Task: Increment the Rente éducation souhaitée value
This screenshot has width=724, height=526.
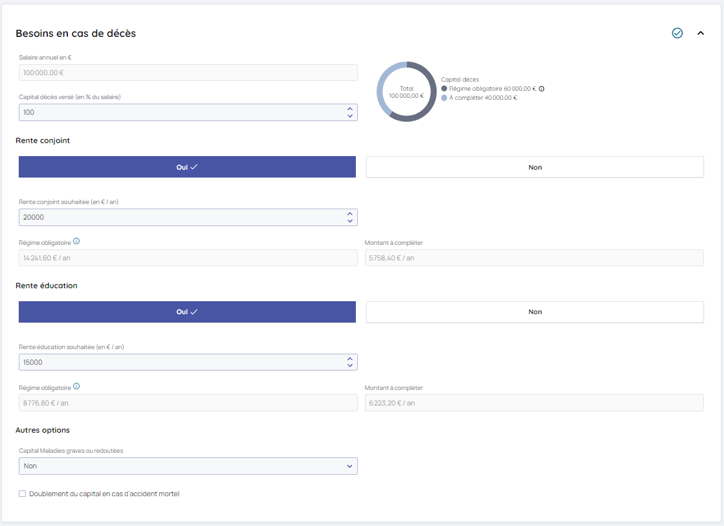Action: pyautogui.click(x=350, y=359)
